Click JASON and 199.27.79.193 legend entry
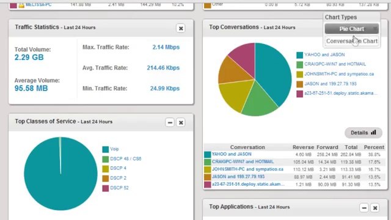The image size is (391, 220). (x=331, y=84)
